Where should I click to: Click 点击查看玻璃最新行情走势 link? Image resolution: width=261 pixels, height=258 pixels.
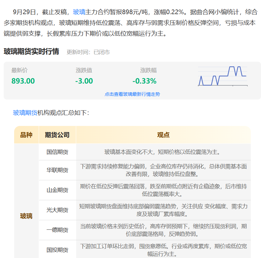click(132, 94)
